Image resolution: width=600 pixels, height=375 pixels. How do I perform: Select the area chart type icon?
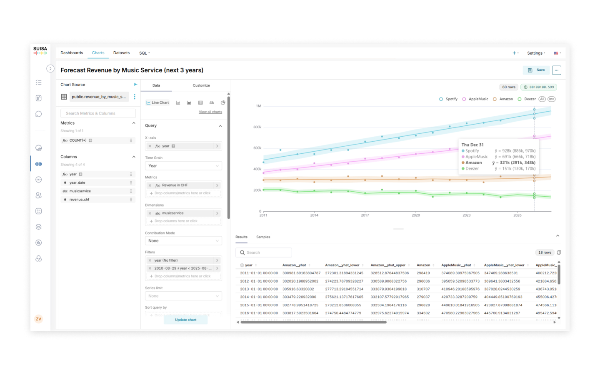pyautogui.click(x=189, y=102)
